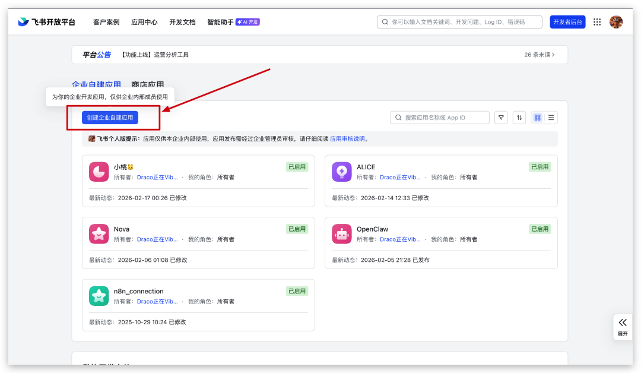Open the ALICE app lightbulb icon
Image resolution: width=641 pixels, height=373 pixels.
coord(342,172)
